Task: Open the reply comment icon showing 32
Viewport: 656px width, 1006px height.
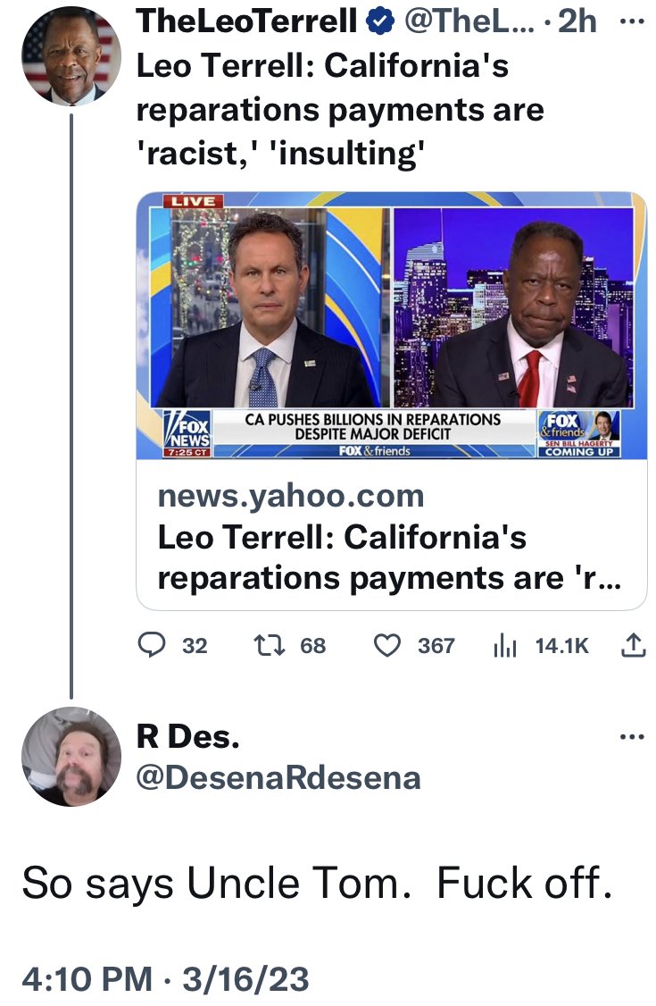Action: pos(153,645)
